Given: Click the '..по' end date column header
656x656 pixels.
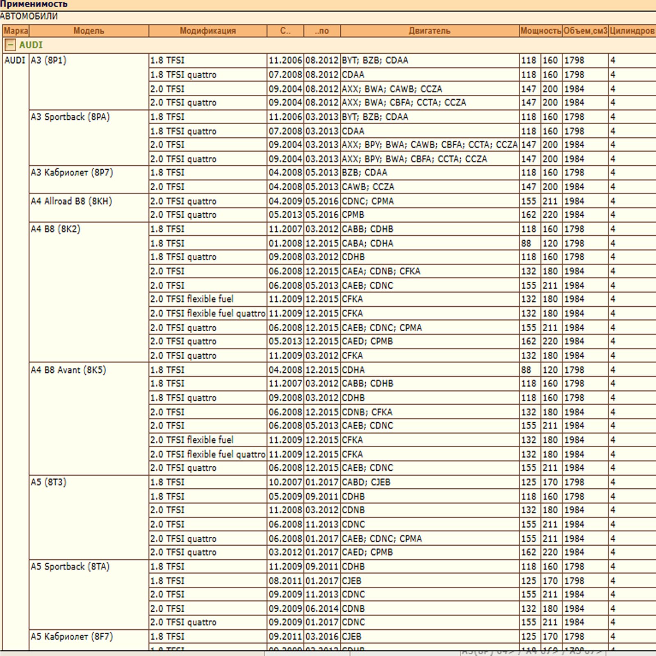Looking at the screenshot, I should click(x=322, y=31).
